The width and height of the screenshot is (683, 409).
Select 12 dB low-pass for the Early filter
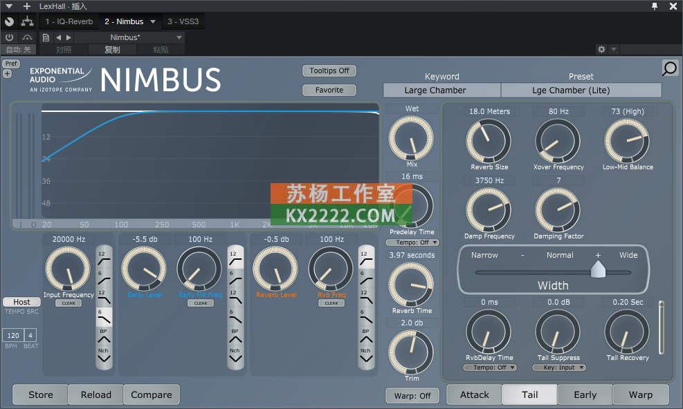tap(235, 297)
